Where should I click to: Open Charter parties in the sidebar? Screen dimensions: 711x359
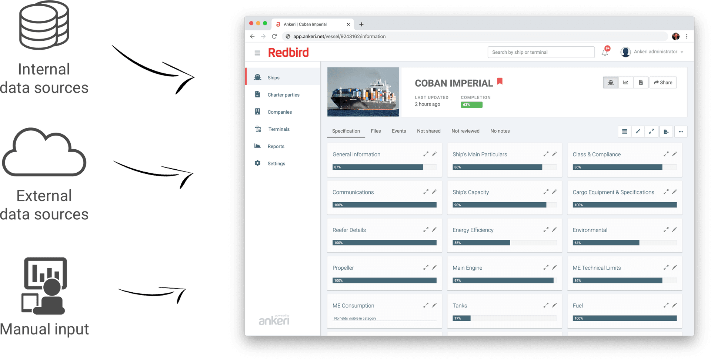coord(283,95)
